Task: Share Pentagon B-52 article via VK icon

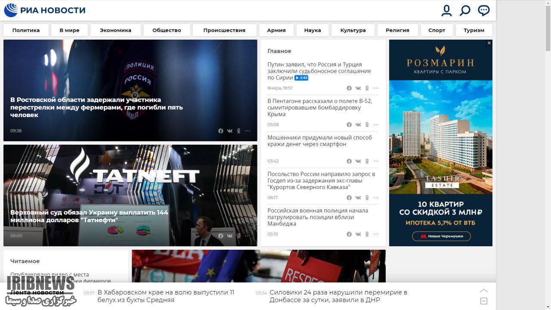Action: coord(358,125)
